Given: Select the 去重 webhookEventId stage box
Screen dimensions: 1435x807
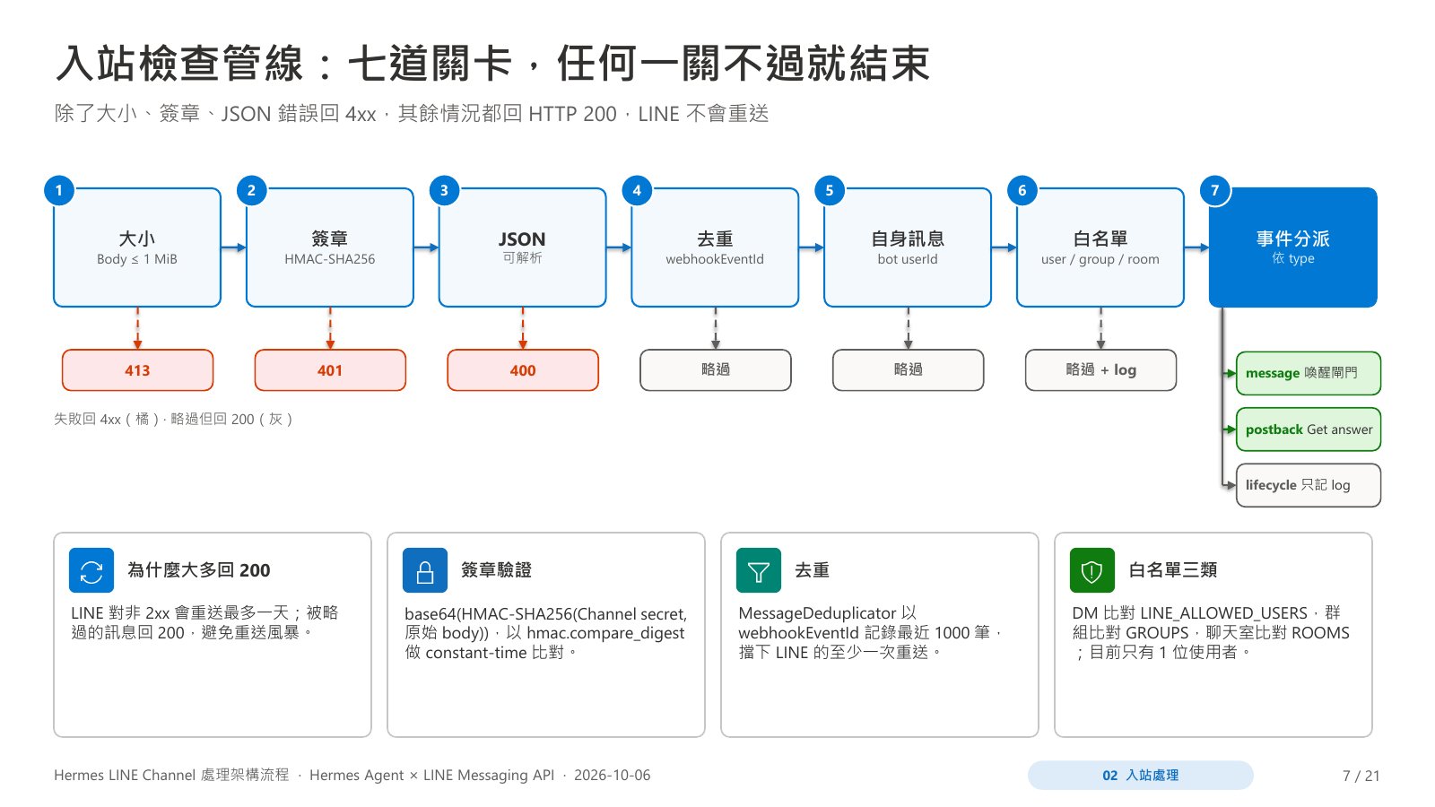Looking at the screenshot, I should point(715,247).
